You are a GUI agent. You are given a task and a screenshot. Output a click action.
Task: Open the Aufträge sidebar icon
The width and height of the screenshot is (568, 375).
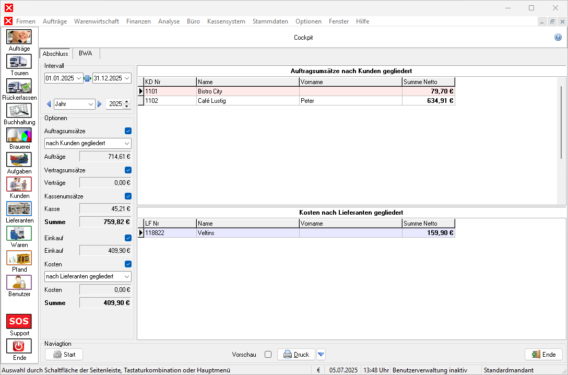(19, 37)
